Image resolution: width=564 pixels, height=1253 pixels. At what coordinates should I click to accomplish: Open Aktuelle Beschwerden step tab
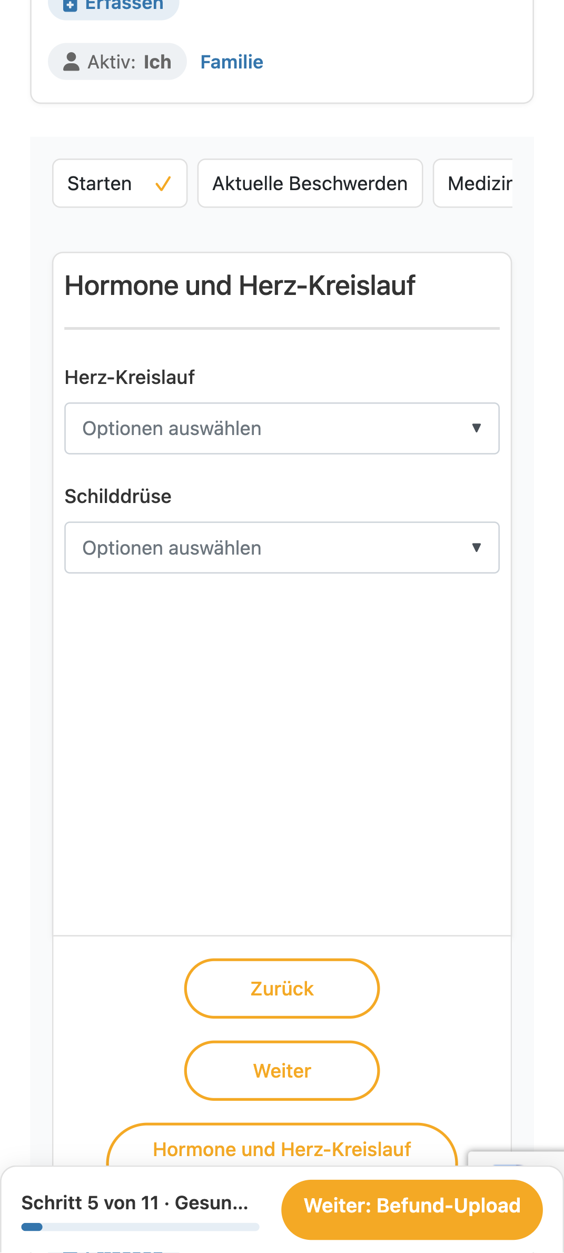310,183
